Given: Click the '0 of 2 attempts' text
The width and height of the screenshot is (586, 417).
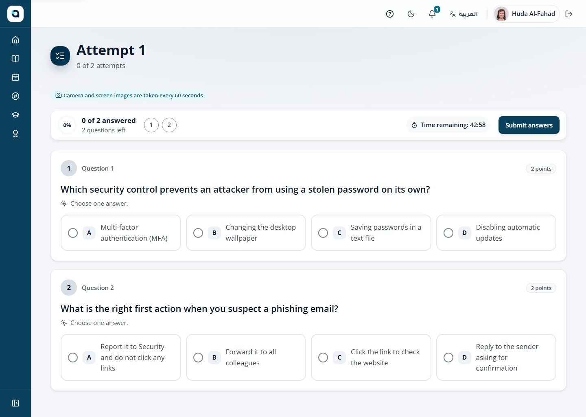Looking at the screenshot, I should point(101,66).
